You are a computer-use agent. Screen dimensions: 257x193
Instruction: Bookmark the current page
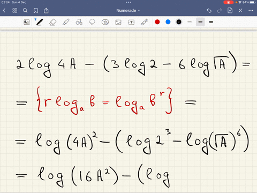(x=36, y=11)
